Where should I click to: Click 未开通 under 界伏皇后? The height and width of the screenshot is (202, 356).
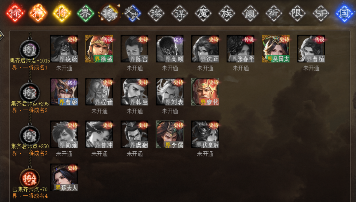(205, 154)
